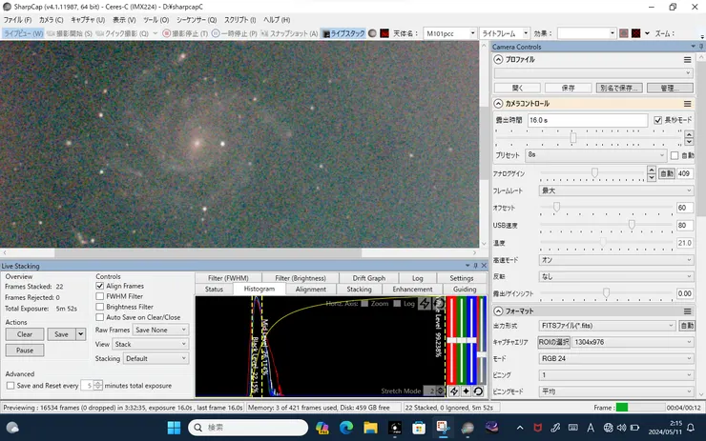
Task: Close the Live Stacking panel
Action: click(484, 266)
